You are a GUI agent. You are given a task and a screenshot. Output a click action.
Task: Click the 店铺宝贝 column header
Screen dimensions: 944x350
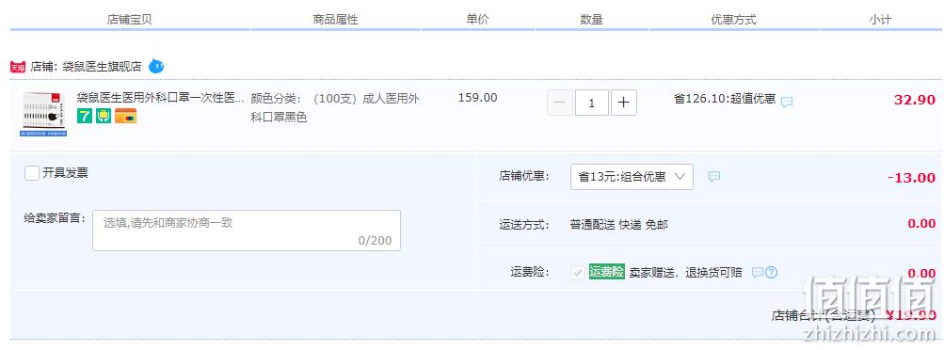tap(130, 19)
